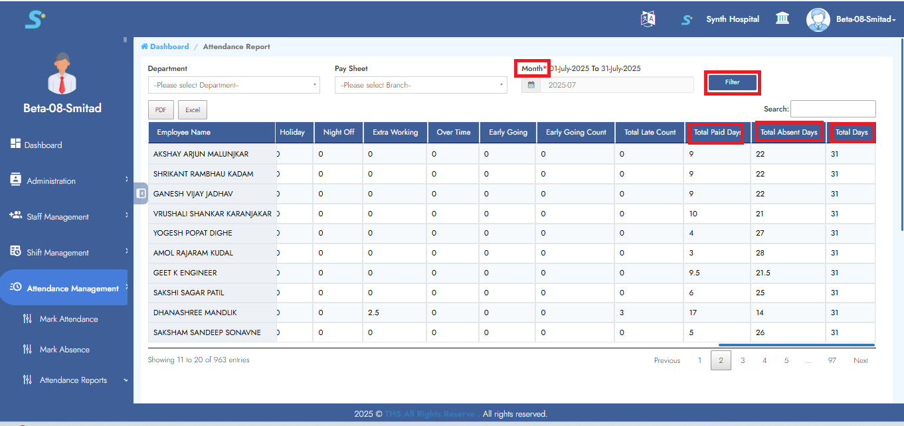Click the Synth Hospital logo icon
904x426 pixels.
click(687, 20)
